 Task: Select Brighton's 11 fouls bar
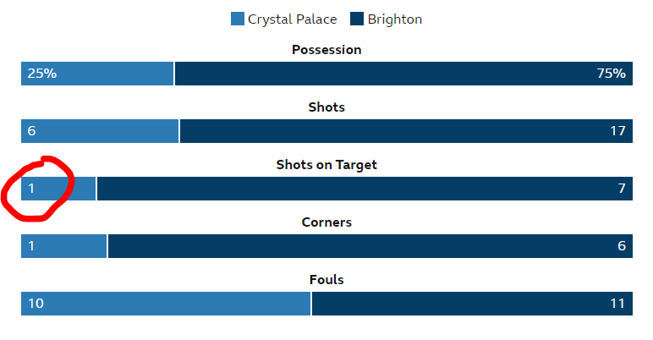click(x=472, y=304)
